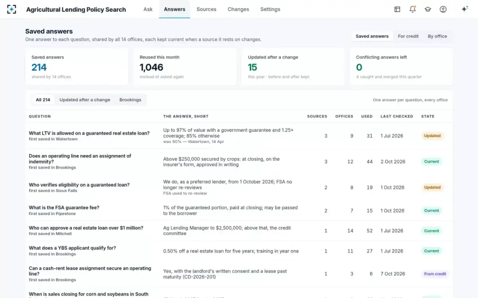Sort by Offices column header
This screenshot has height=298, width=478.
[x=344, y=116]
